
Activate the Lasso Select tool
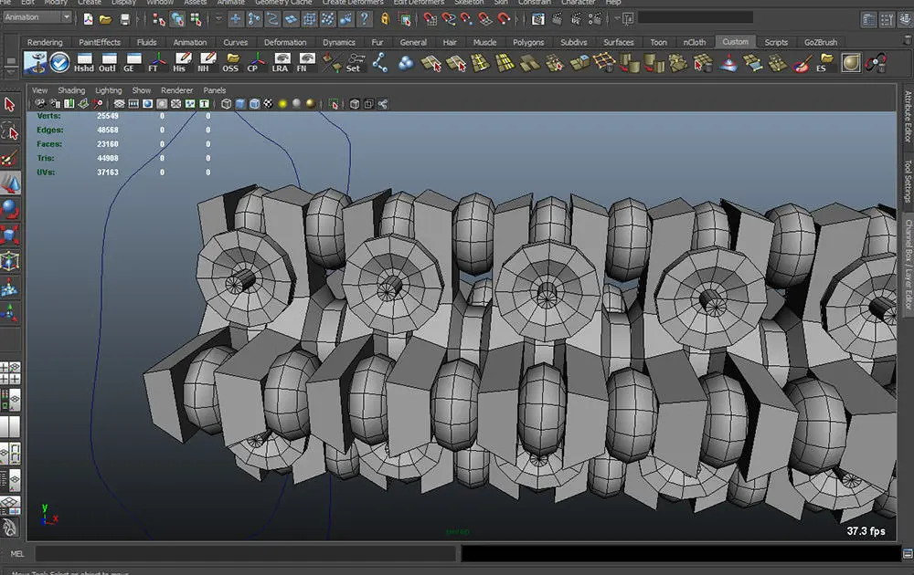pyautogui.click(x=10, y=132)
